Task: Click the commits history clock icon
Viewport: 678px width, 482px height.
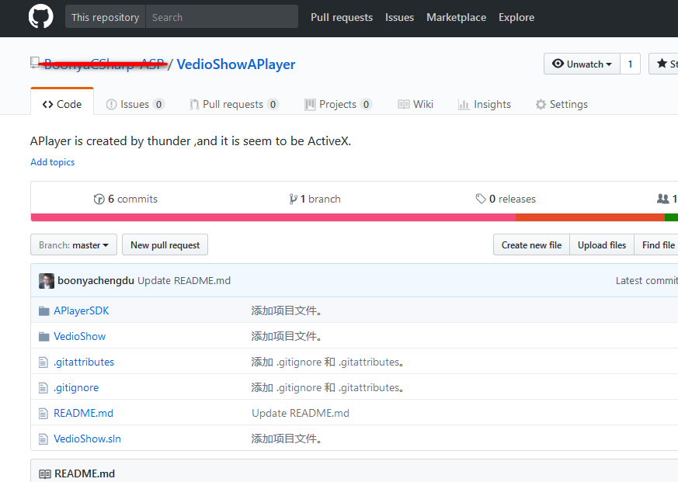Action: (x=99, y=199)
